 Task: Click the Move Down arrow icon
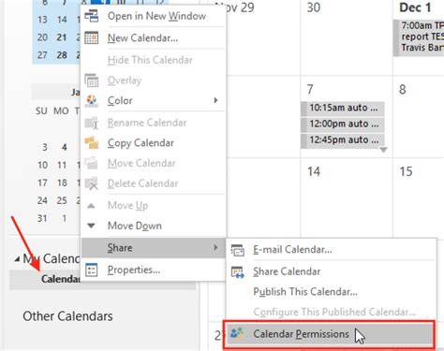tap(91, 226)
